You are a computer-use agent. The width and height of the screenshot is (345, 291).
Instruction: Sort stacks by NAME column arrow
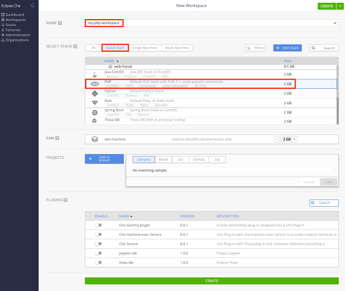118,61
